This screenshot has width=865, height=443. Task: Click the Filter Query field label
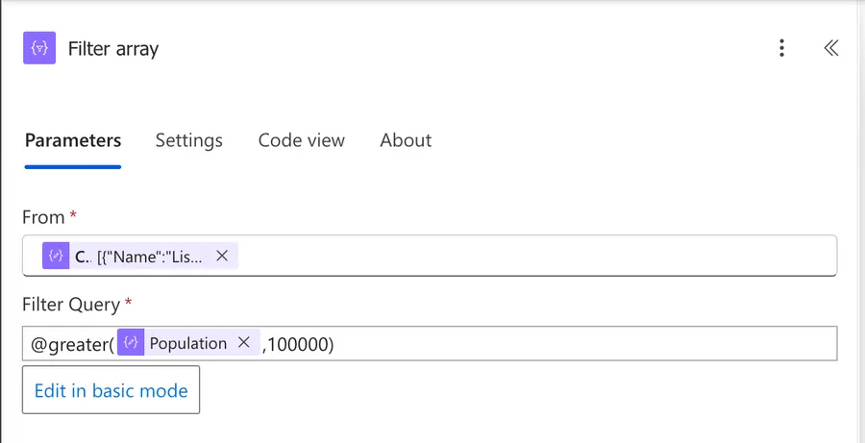[71, 305]
